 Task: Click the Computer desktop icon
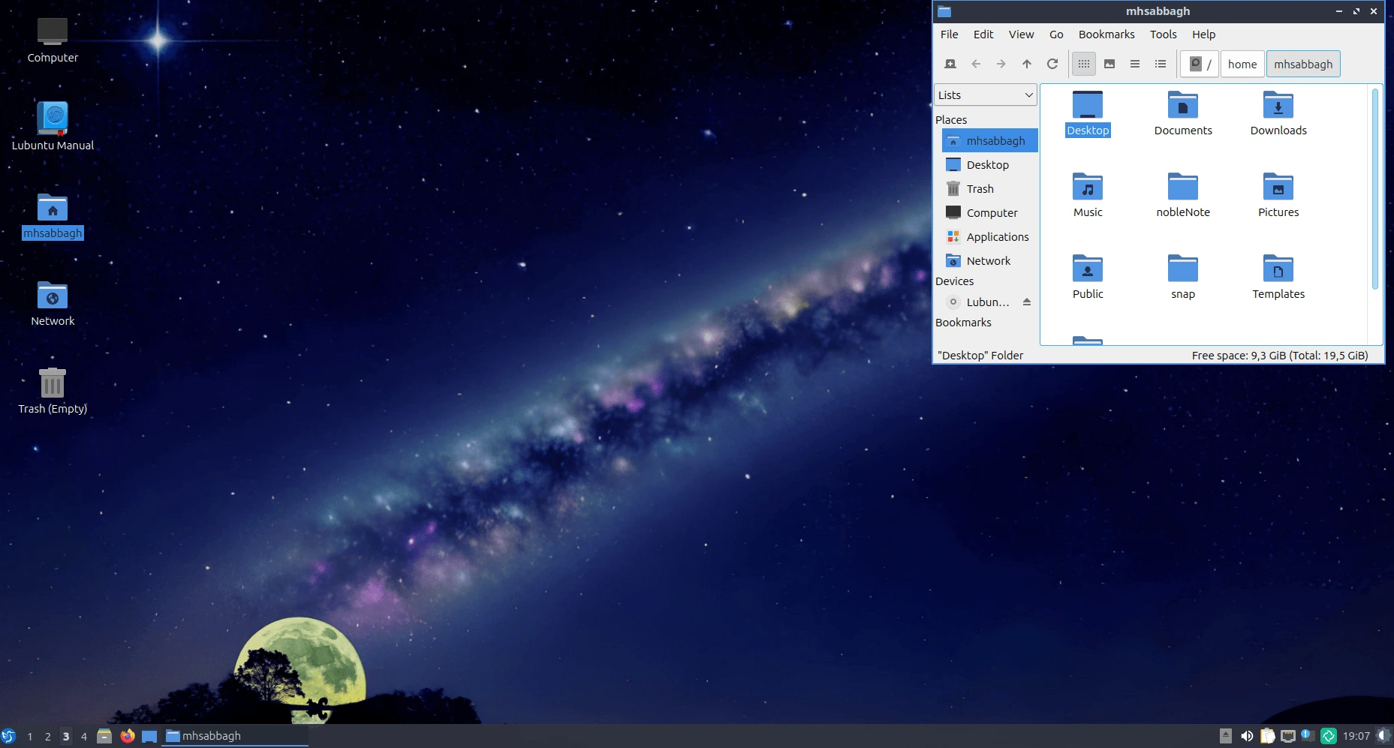click(x=53, y=41)
